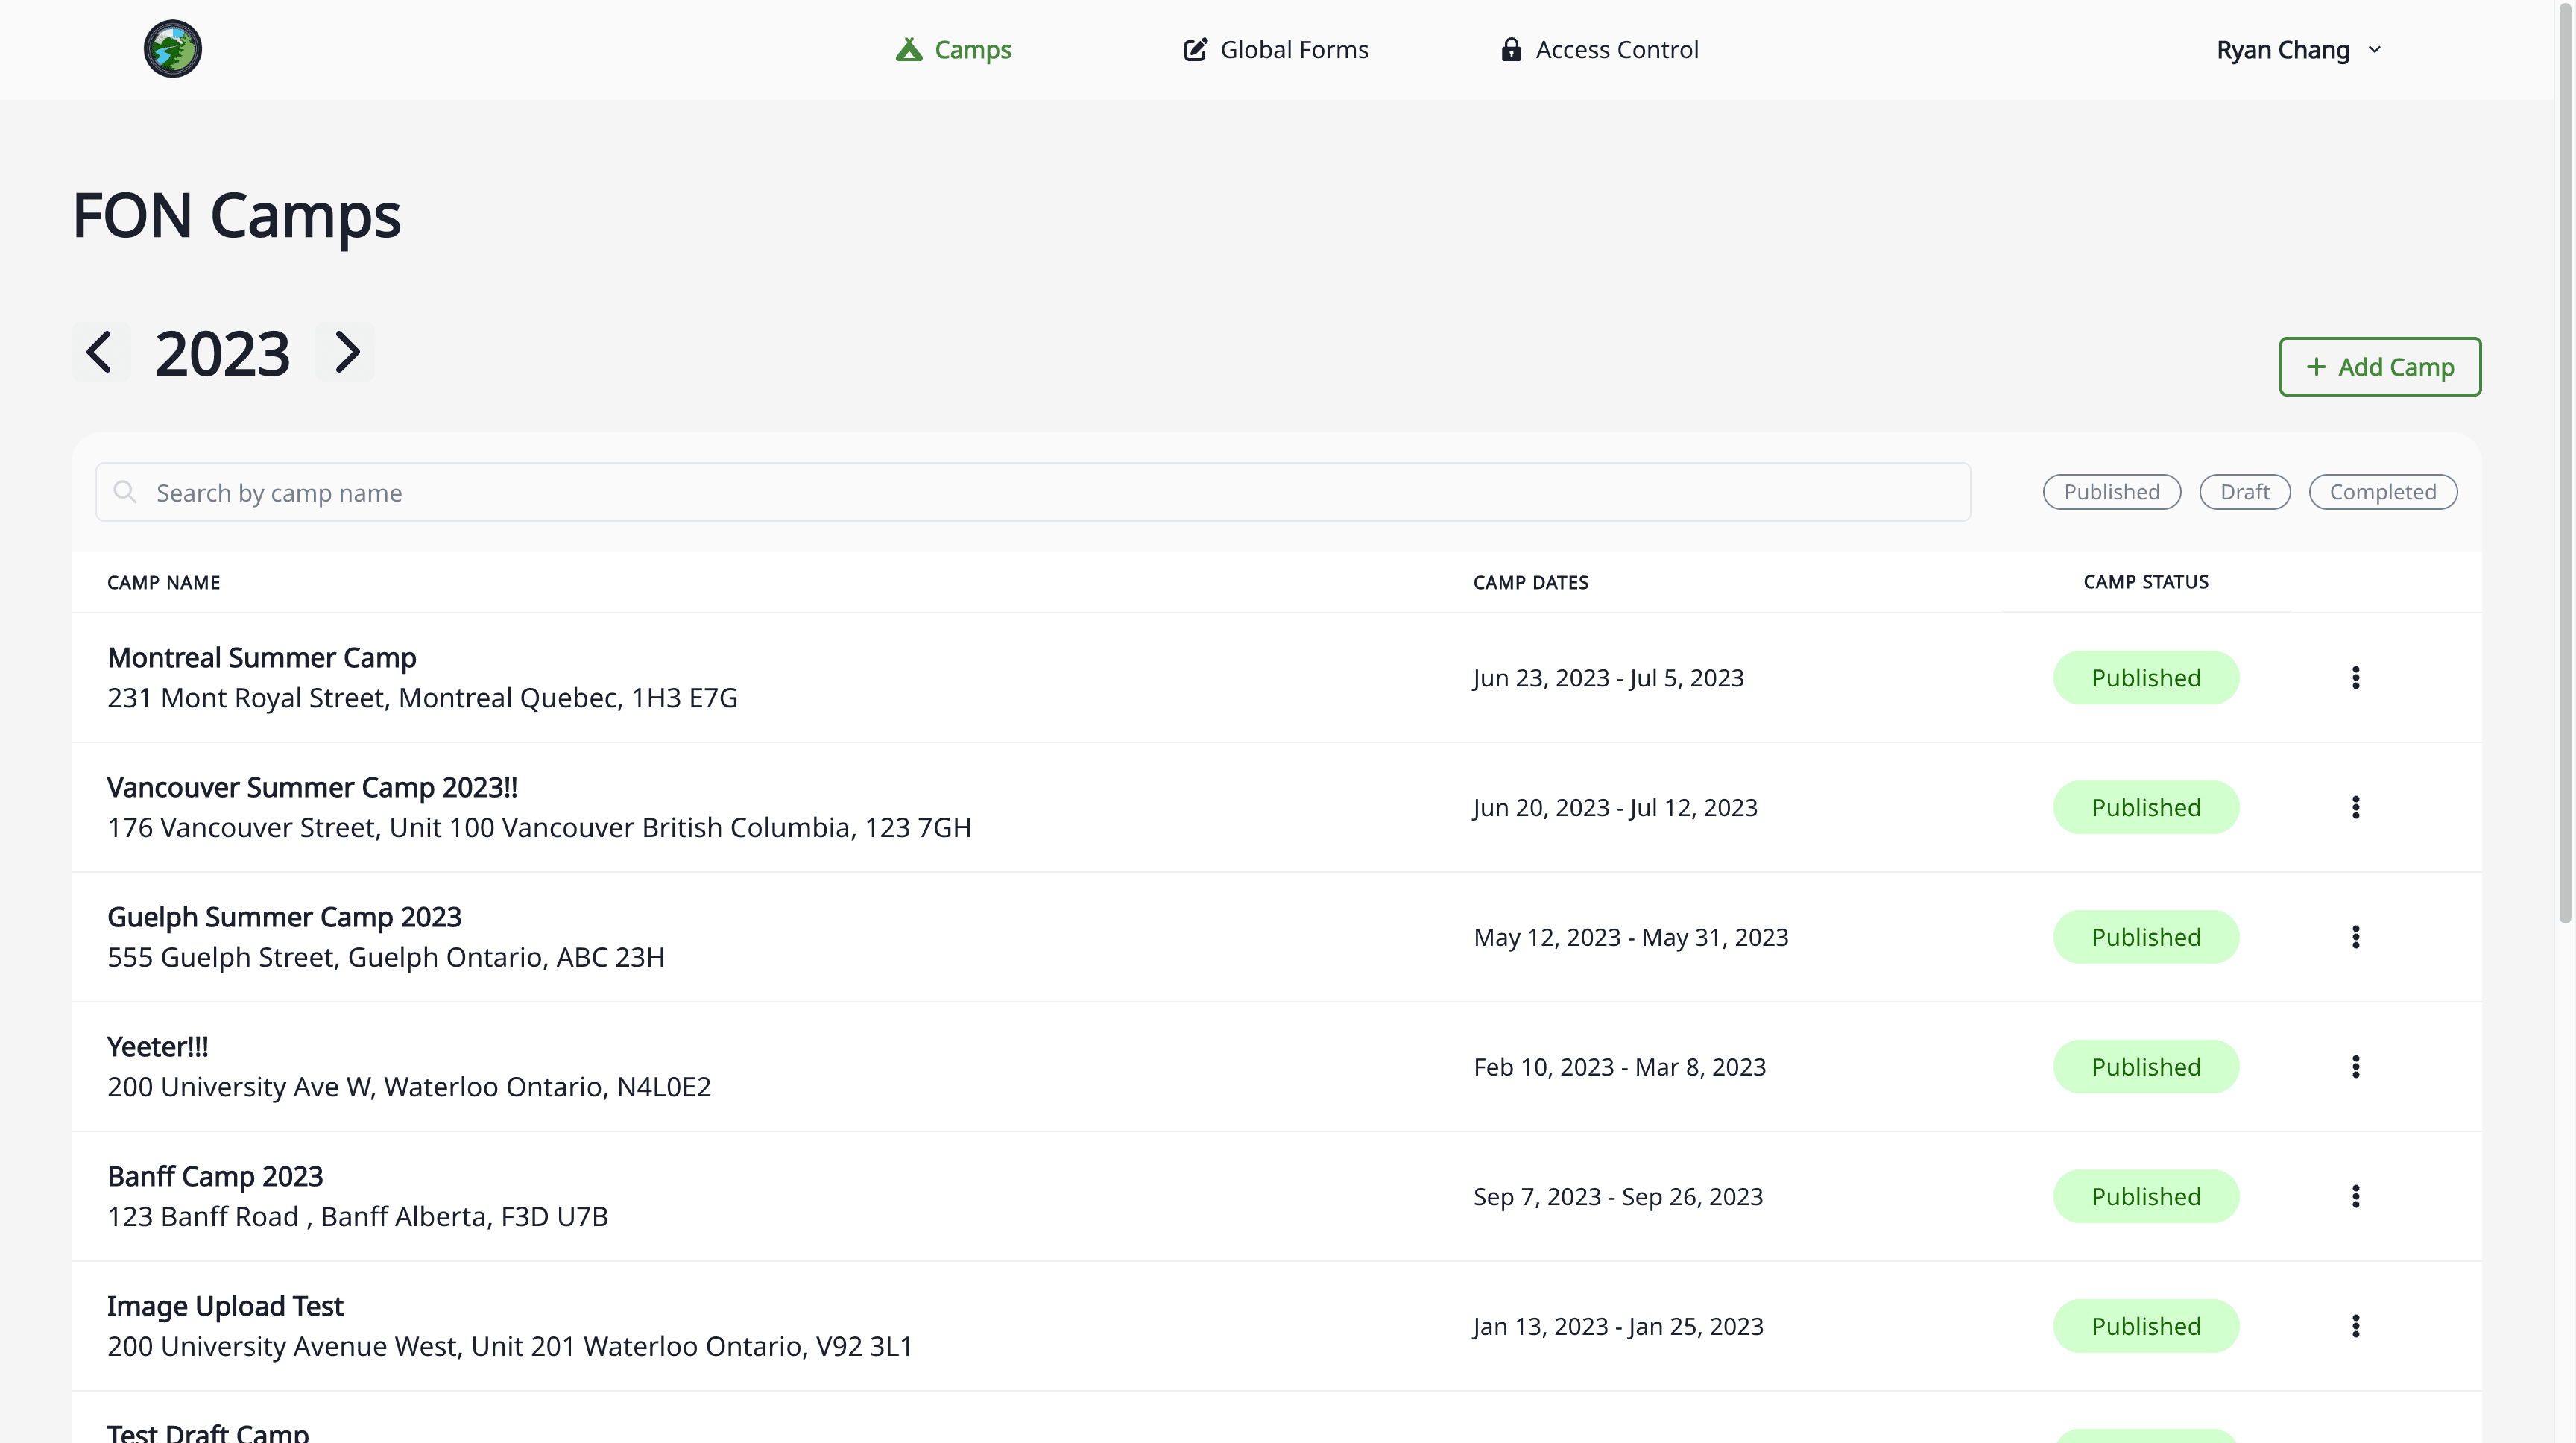The image size is (2576, 1443).
Task: Click the CAMP DATES column header
Action: 1531,583
